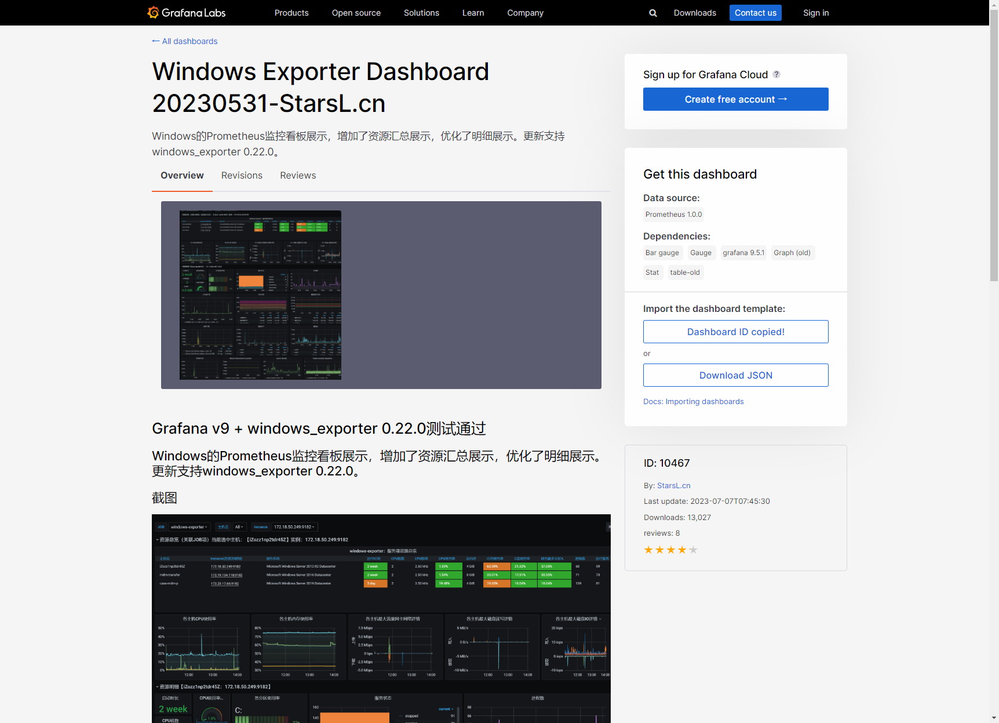Open the Open source menu
This screenshot has height=723, width=999.
pos(356,13)
